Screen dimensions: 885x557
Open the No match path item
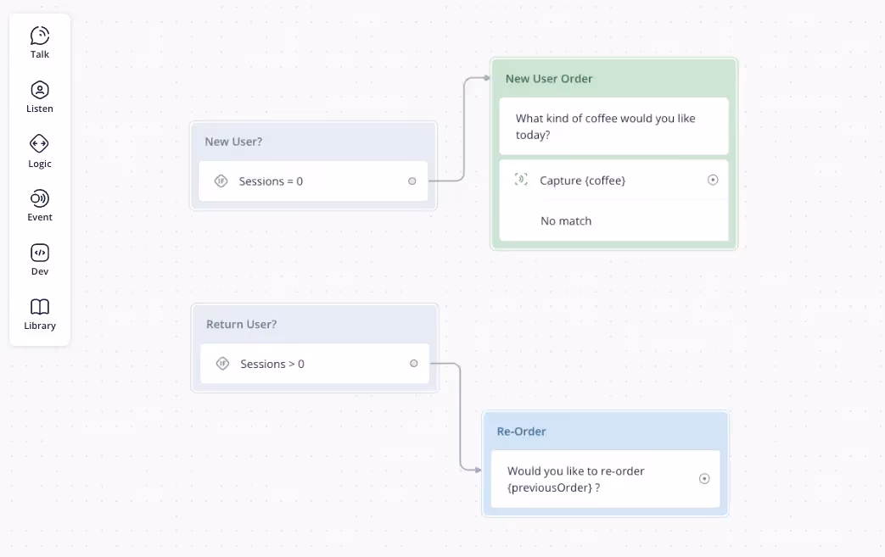614,221
